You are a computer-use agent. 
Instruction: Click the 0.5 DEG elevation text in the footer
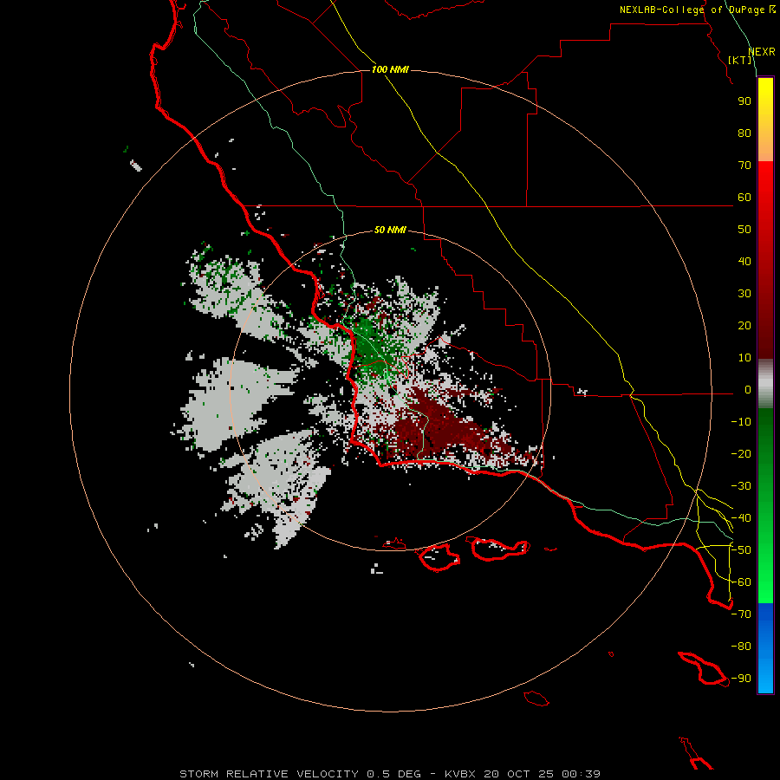(393, 774)
